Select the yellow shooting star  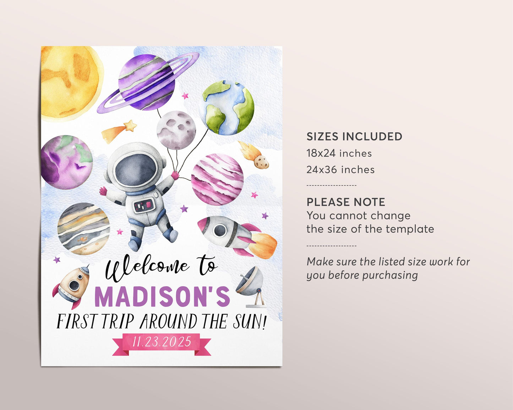pyautogui.click(x=119, y=131)
